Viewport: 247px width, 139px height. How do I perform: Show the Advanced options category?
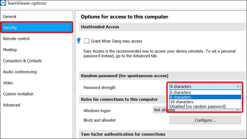12,105
